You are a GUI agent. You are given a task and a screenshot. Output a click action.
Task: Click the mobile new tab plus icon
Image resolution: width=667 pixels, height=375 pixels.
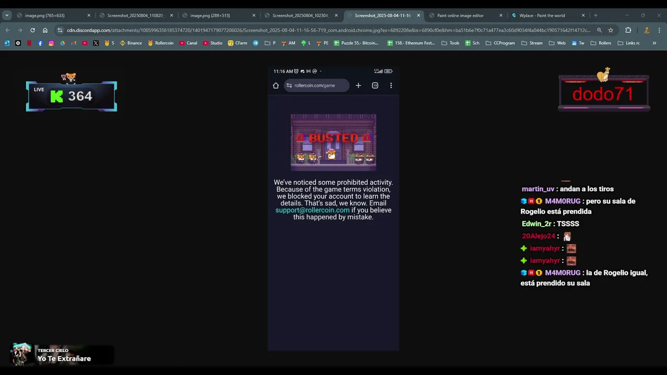(x=358, y=85)
